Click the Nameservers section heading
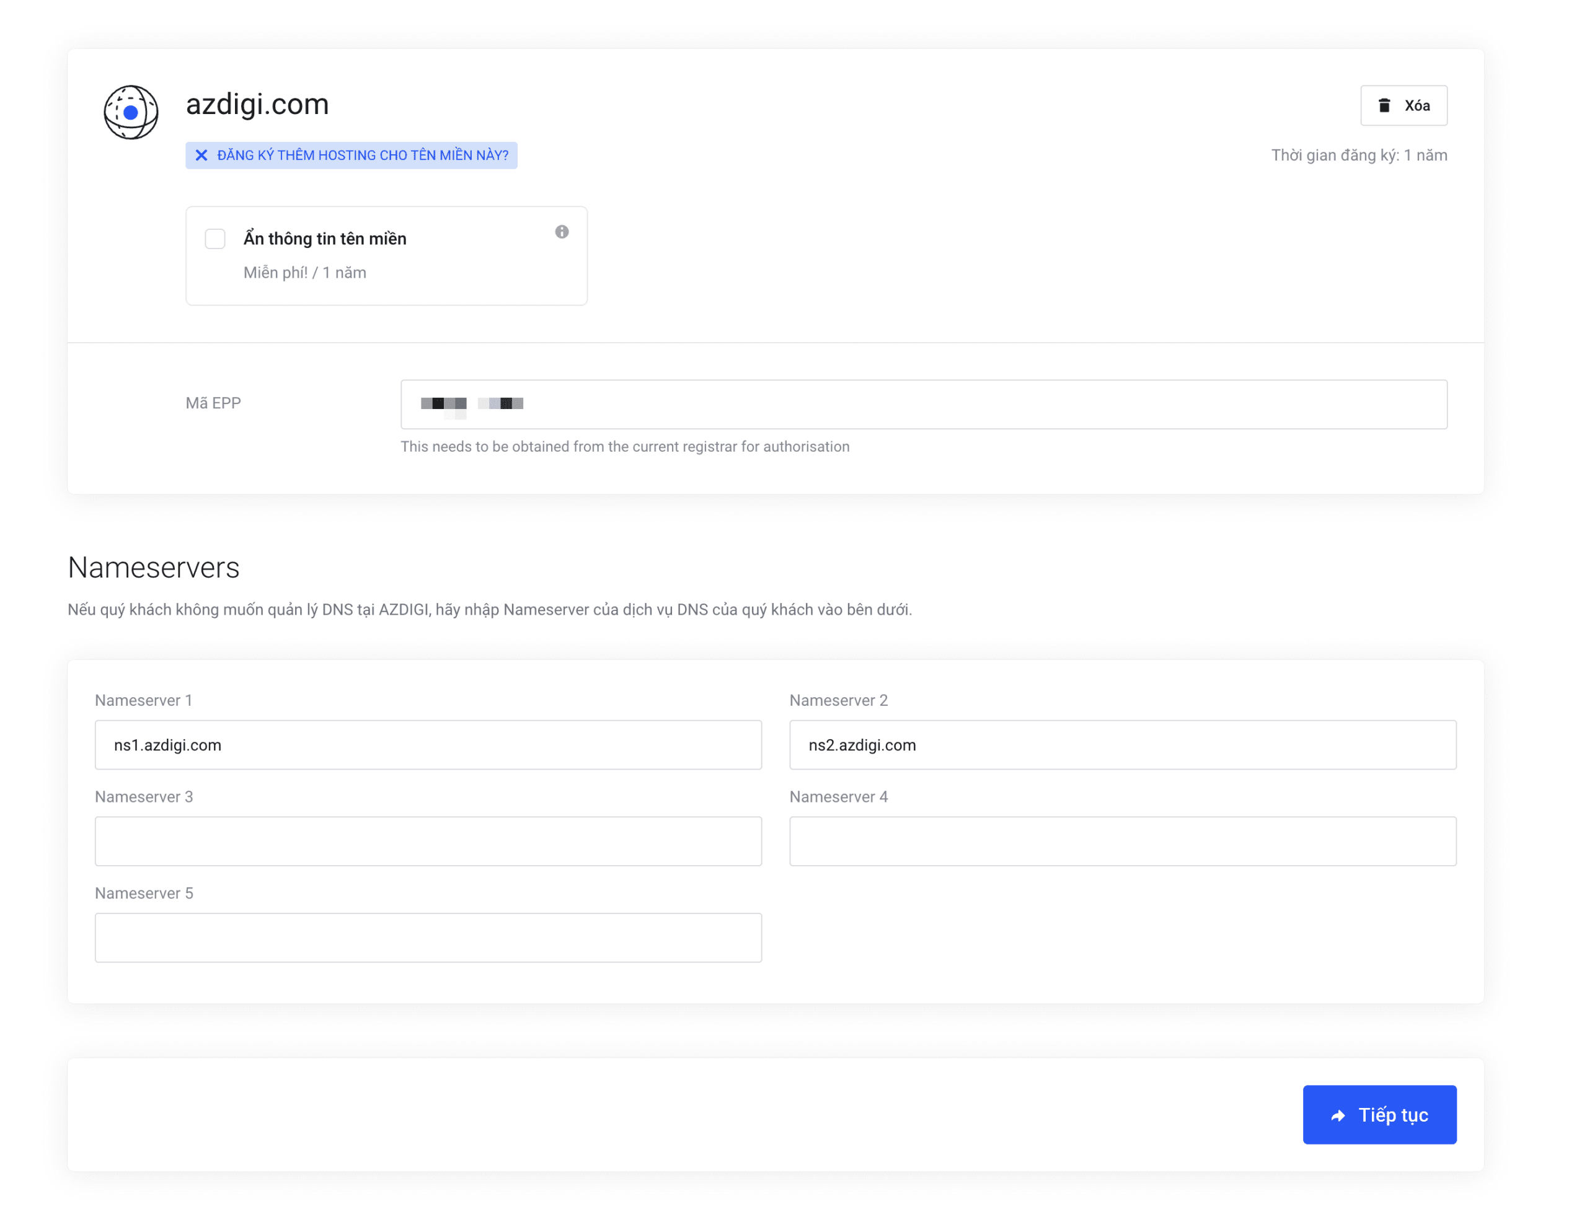Image resolution: width=1587 pixels, height=1222 pixels. [153, 568]
